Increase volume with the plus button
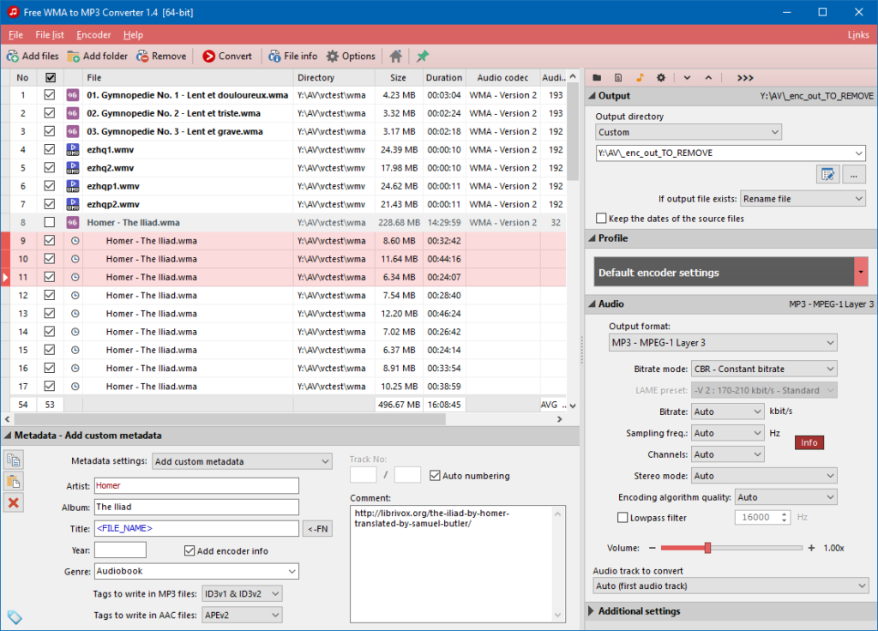This screenshot has width=878, height=631. [x=811, y=548]
